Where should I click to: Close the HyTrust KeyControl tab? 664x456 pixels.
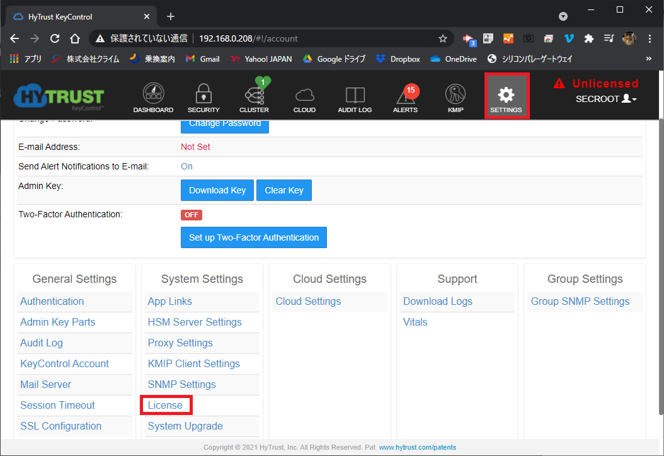pyautogui.click(x=147, y=16)
